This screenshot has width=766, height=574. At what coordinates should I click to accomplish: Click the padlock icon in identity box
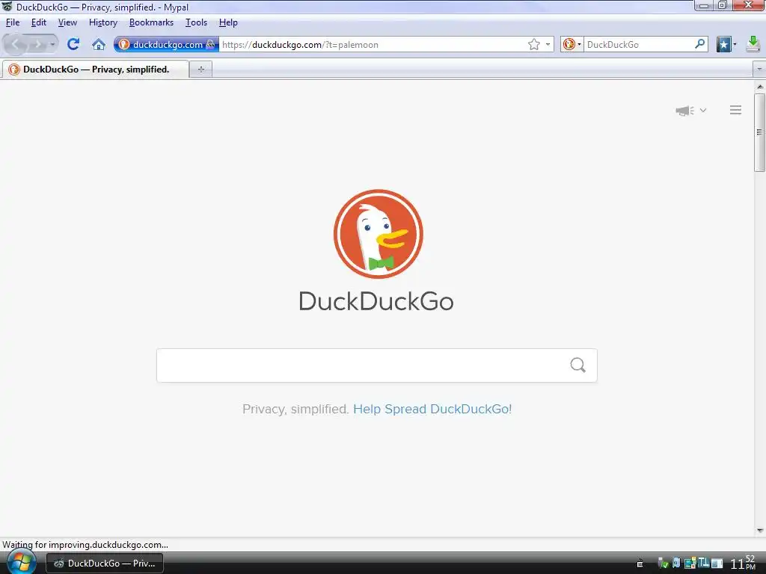click(x=210, y=44)
